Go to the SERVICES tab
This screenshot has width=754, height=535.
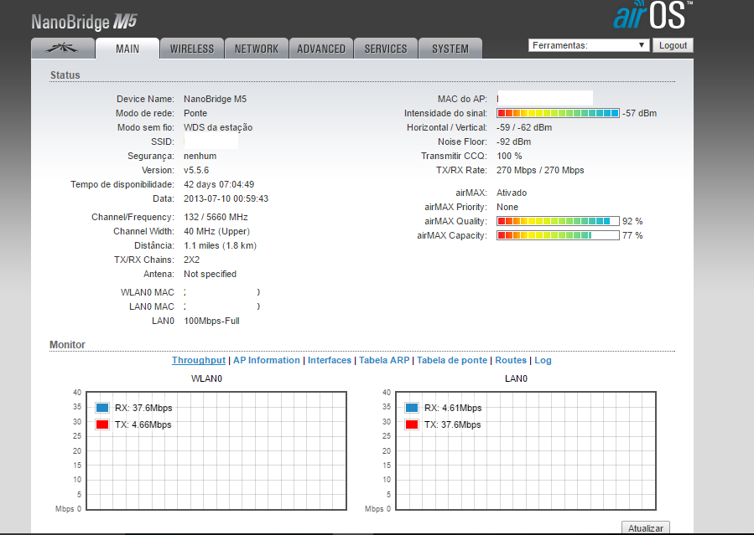coord(386,49)
